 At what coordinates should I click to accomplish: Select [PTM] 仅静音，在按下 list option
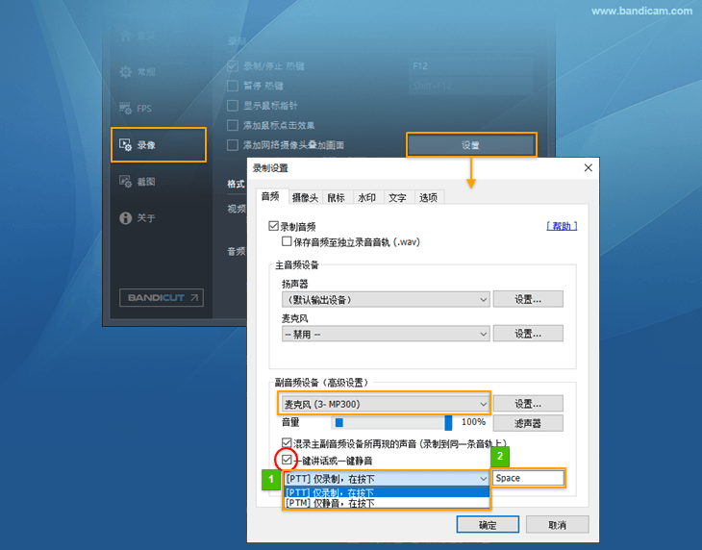pos(387,503)
